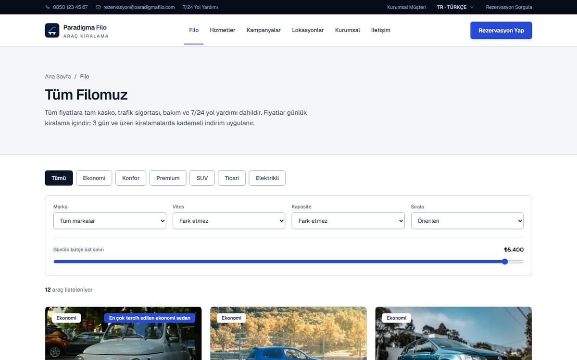The image size is (577, 360).
Task: Show Ticari vehicles only
Action: click(232, 178)
